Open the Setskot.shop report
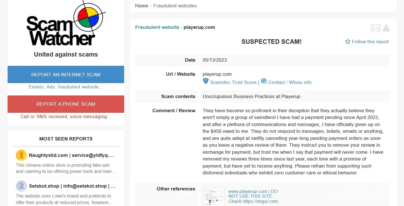404x206 pixels. click(x=72, y=186)
